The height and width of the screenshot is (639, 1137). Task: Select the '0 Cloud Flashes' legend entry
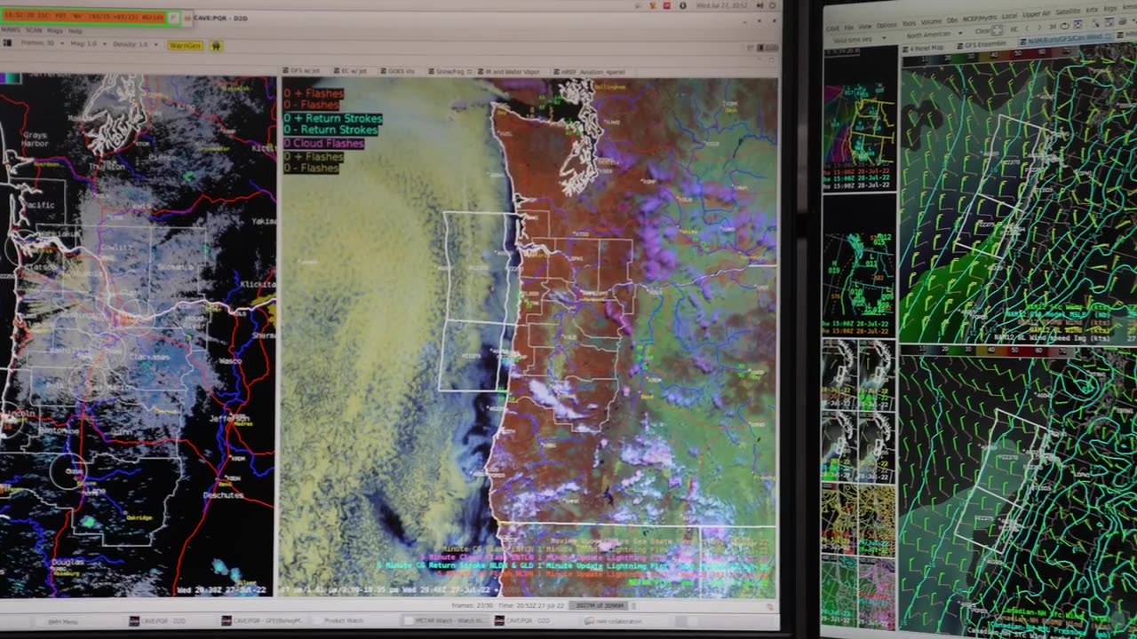coord(323,143)
